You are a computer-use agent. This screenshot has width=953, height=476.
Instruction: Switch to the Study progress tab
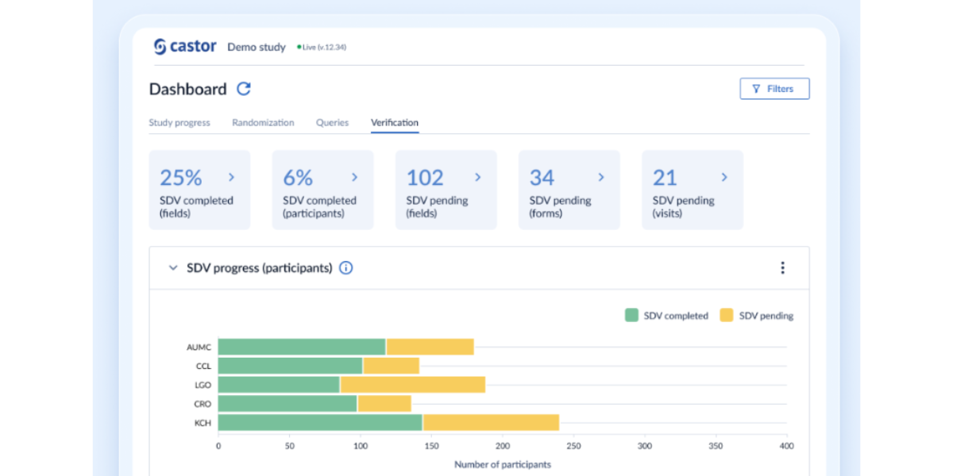(179, 122)
